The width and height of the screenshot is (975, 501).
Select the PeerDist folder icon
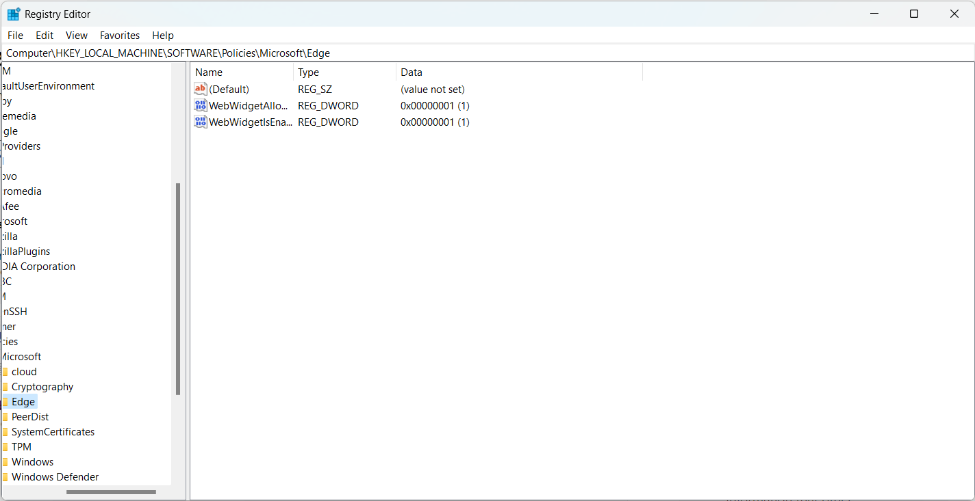coord(4,417)
